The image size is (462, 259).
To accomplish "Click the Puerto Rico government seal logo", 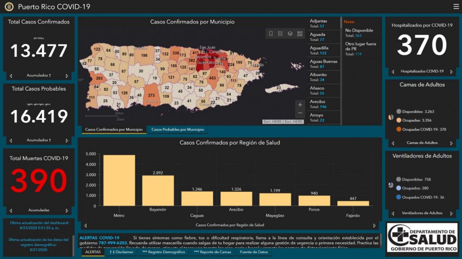I will 9,7.
